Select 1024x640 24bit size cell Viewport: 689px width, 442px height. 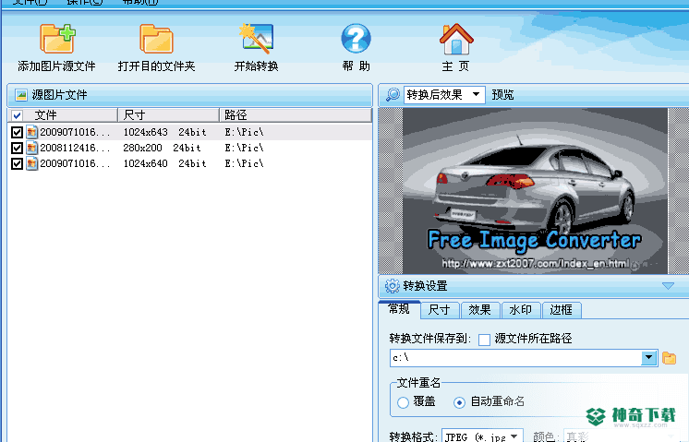point(164,163)
